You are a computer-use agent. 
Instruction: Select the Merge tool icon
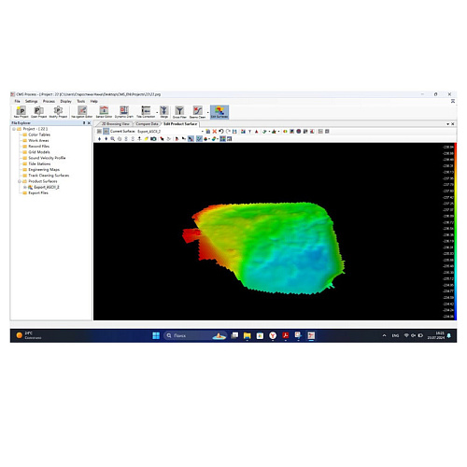[x=164, y=112]
